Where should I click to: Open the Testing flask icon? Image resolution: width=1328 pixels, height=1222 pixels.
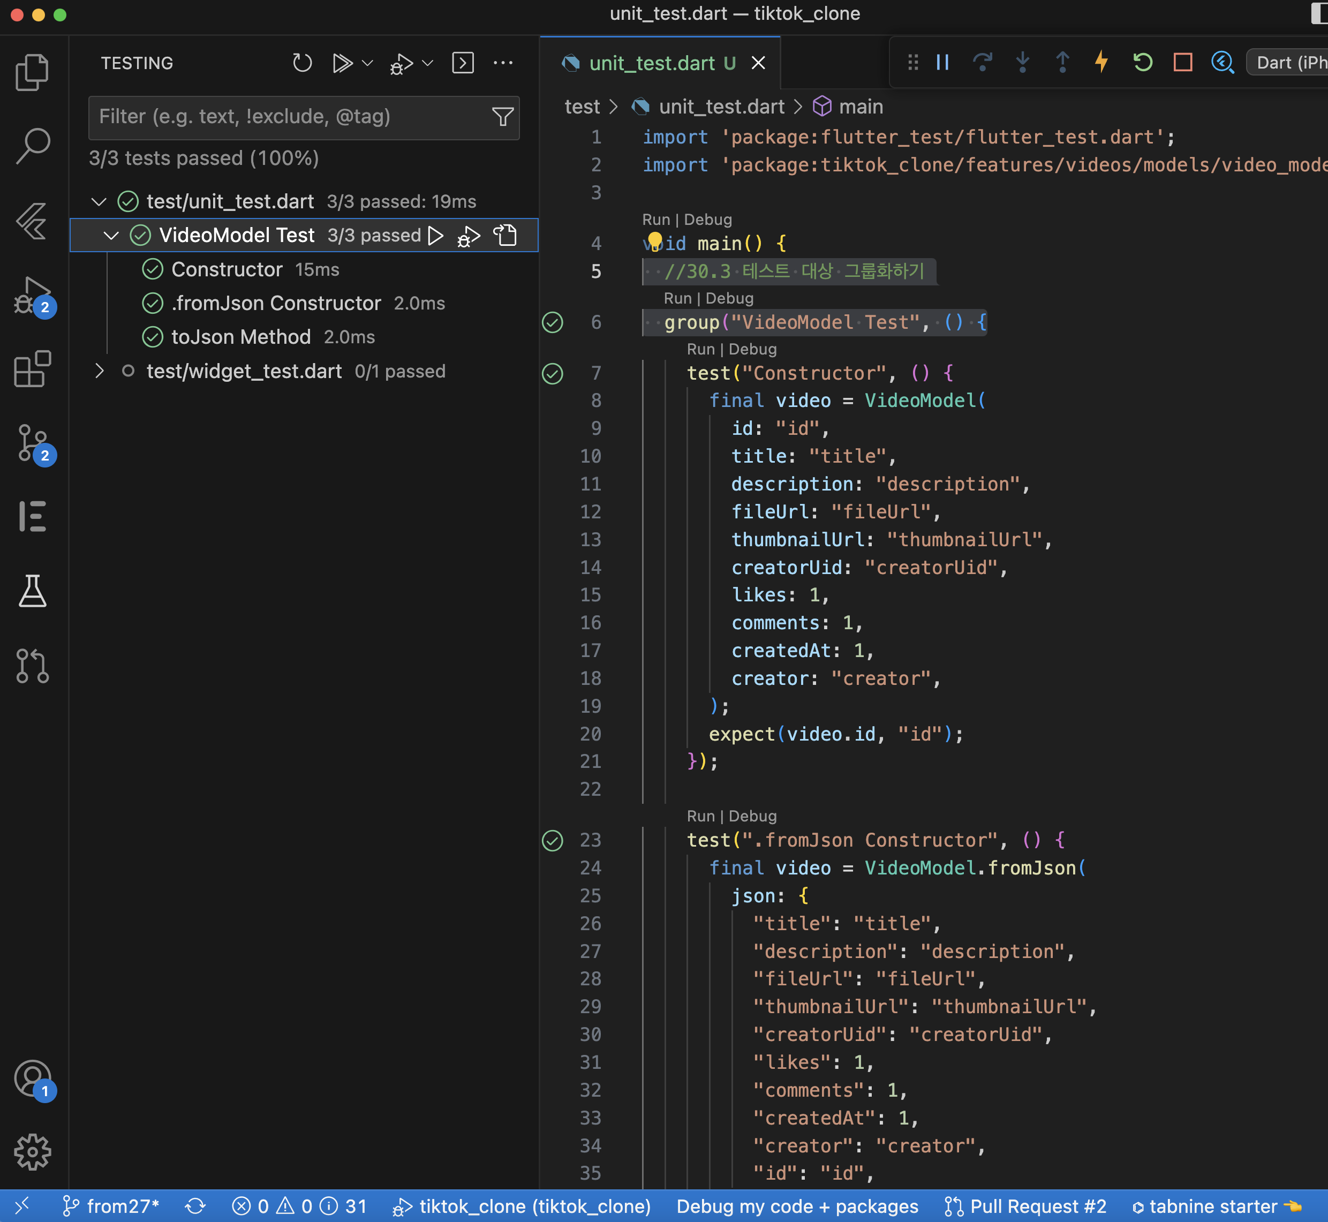32,591
